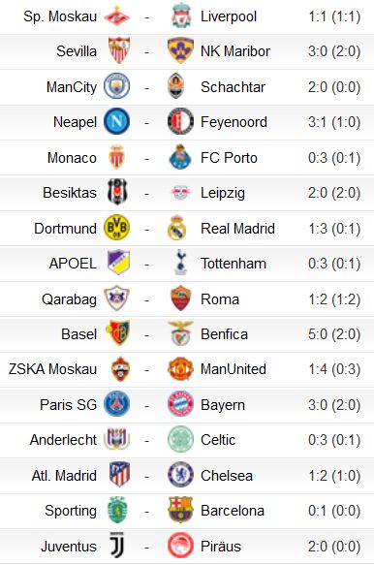Click the Bayern club badge
This screenshot has height=565, width=374.
click(180, 403)
